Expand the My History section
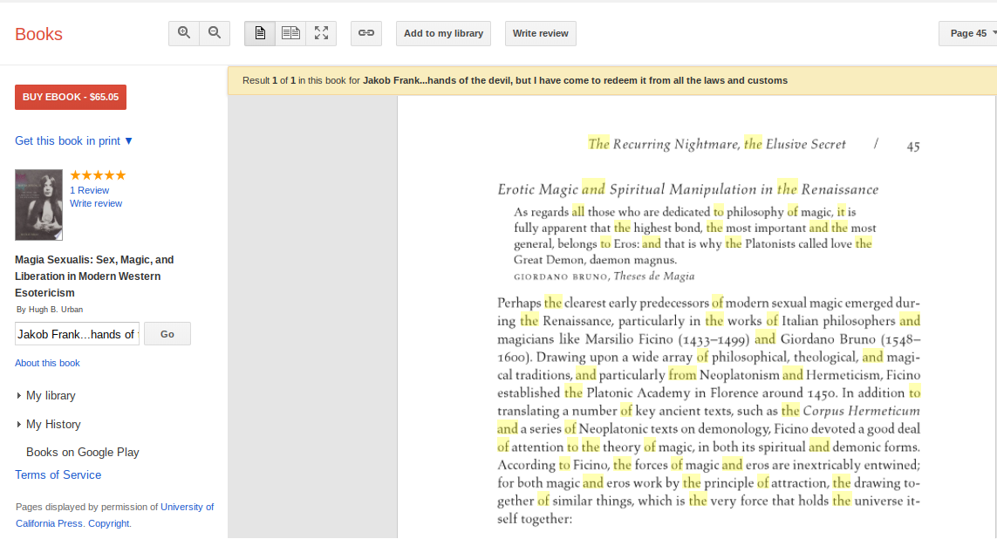 coord(48,424)
